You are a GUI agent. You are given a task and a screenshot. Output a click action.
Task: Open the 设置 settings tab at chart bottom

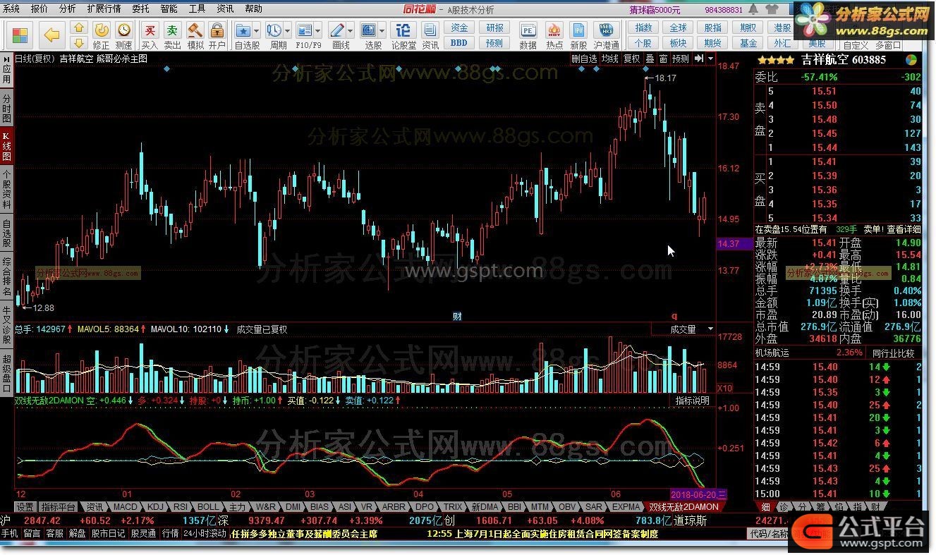pos(25,507)
